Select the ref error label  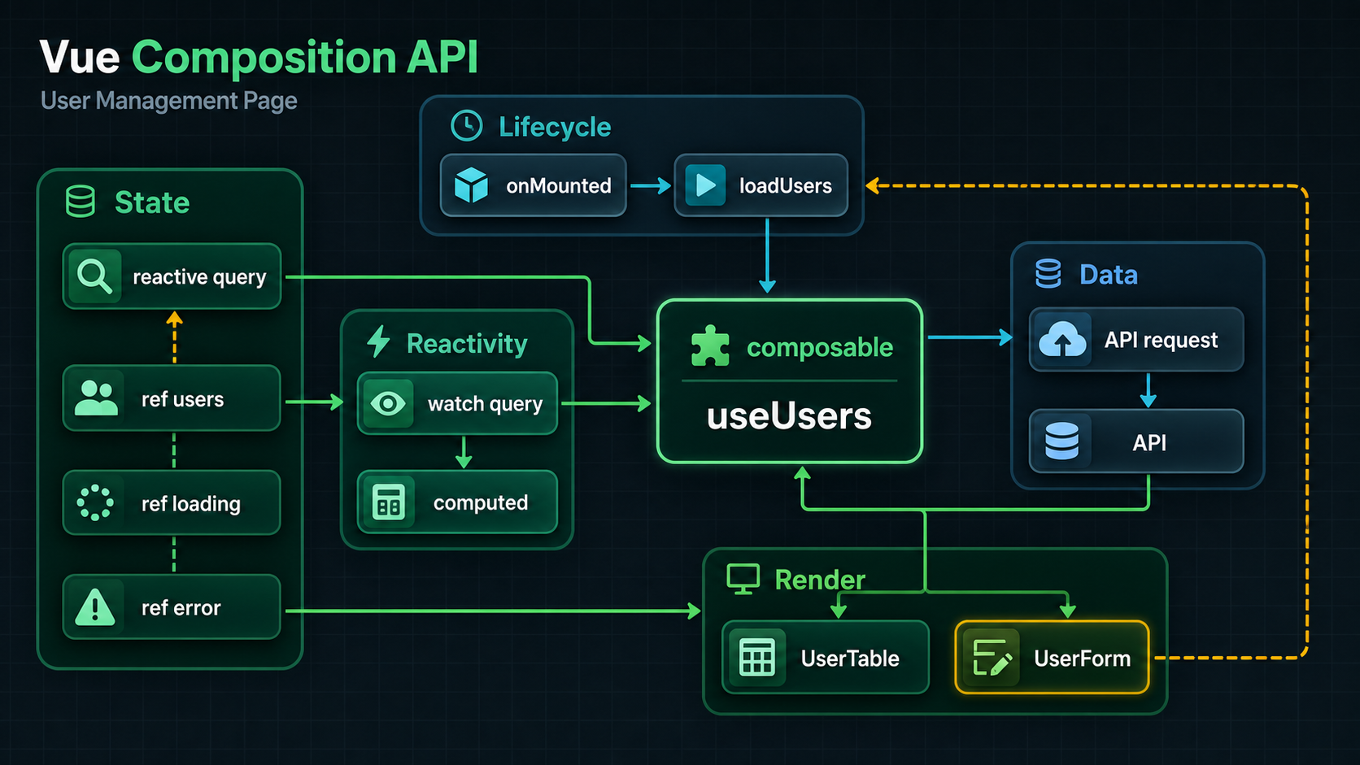pos(181,608)
